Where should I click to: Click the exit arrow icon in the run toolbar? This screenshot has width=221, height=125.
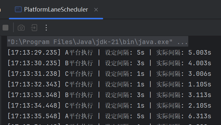[34, 28]
